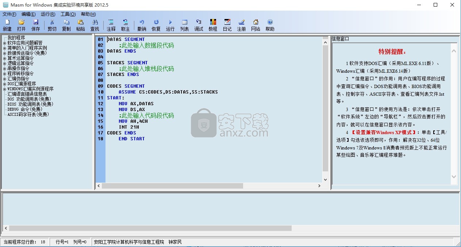
Task: Click the END START line
Action: 132,138
